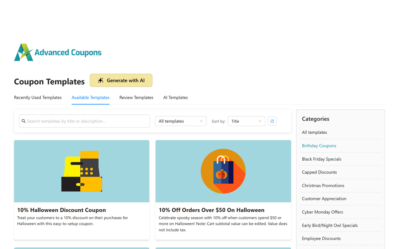Toggle the sort order direction icon
The image size is (399, 249).
pos(272,121)
